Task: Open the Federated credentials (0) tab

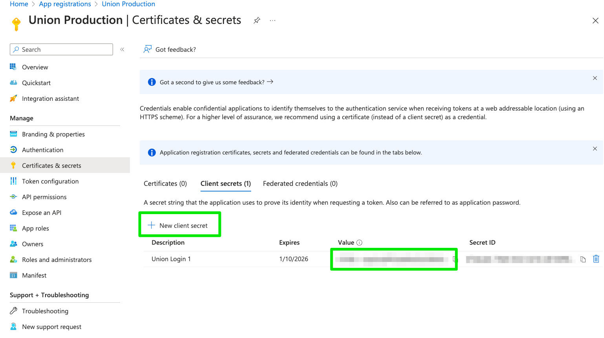Action: (x=300, y=184)
